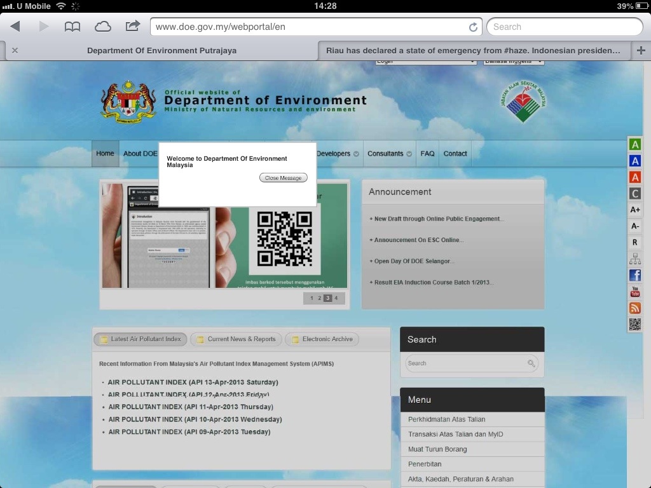
Task: Open the RSS feed icon
Action: (634, 308)
